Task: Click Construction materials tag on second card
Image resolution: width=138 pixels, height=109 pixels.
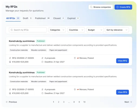Action: tap(19, 82)
